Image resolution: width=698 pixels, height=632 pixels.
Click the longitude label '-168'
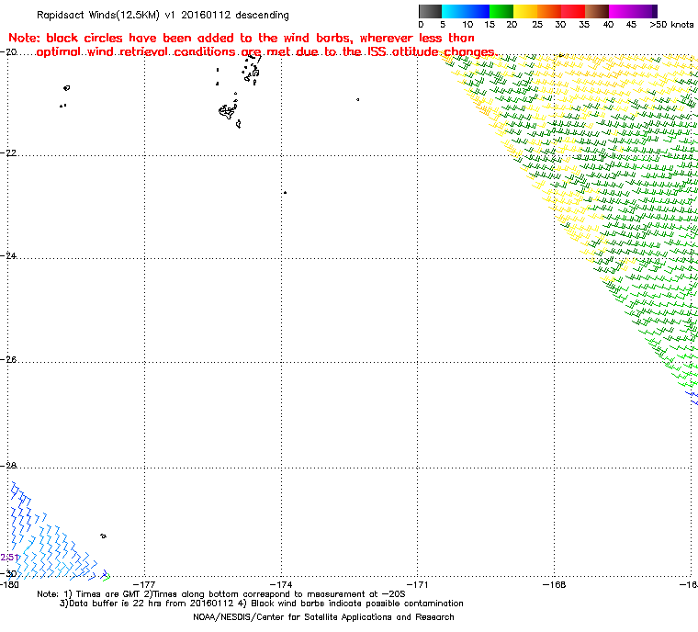click(554, 584)
